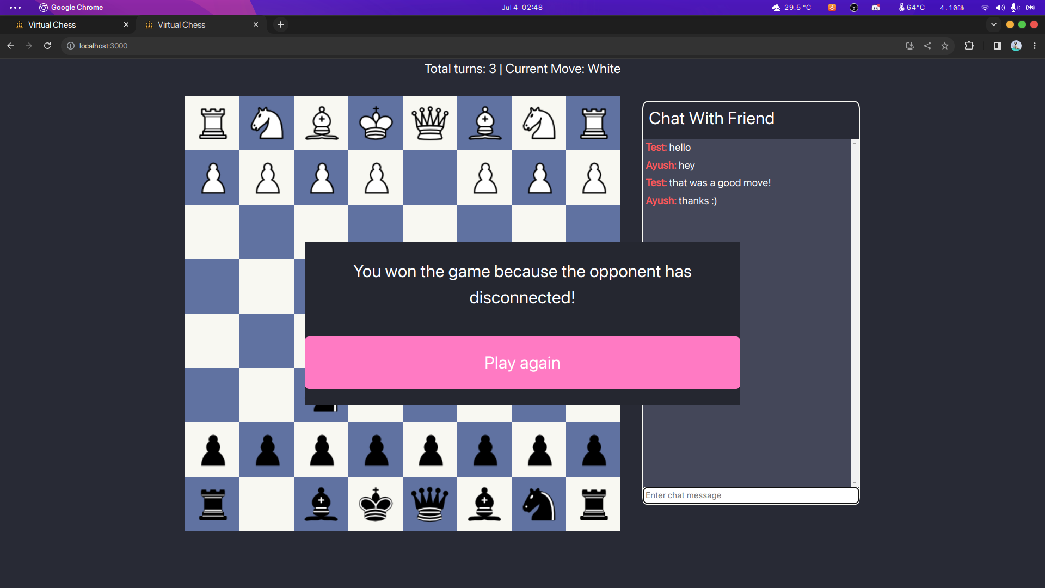1045x588 pixels.
Task: Click the Play again button
Action: pyautogui.click(x=522, y=363)
